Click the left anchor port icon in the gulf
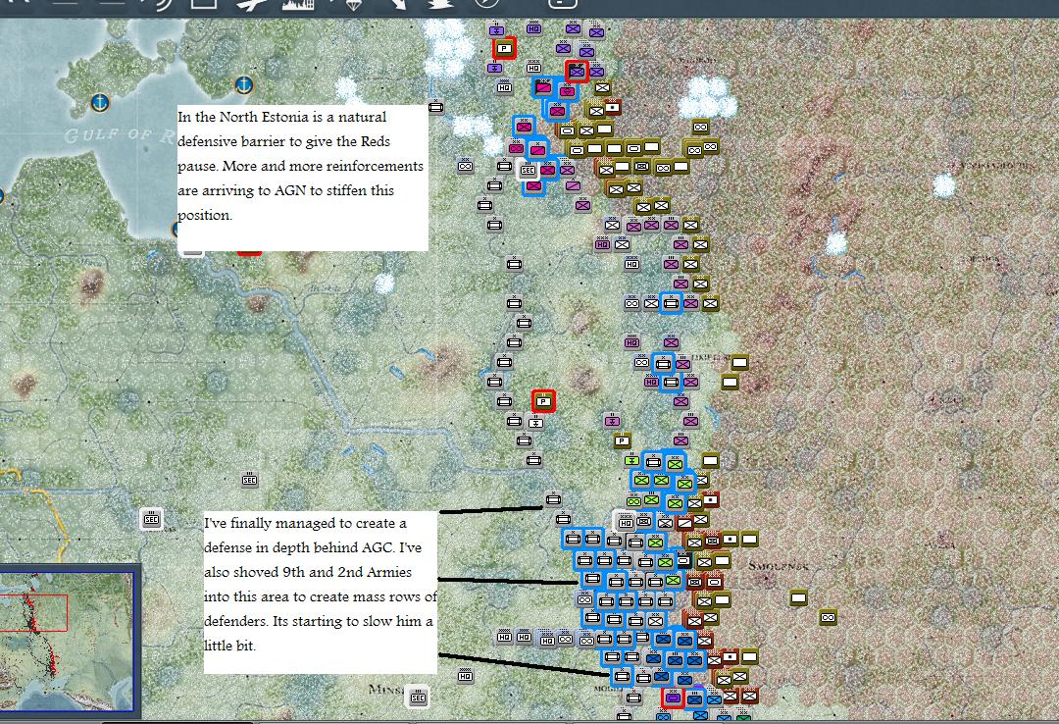 click(x=100, y=103)
